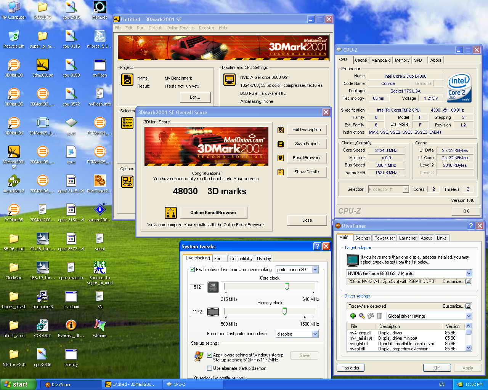The width and height of the screenshot is (488, 390).
Task: Select the wPrime desktop icon
Action: [x=100, y=329]
